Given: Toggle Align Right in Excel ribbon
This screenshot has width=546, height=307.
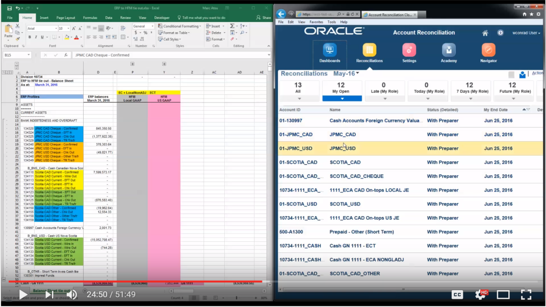Looking at the screenshot, I should [x=101, y=37].
